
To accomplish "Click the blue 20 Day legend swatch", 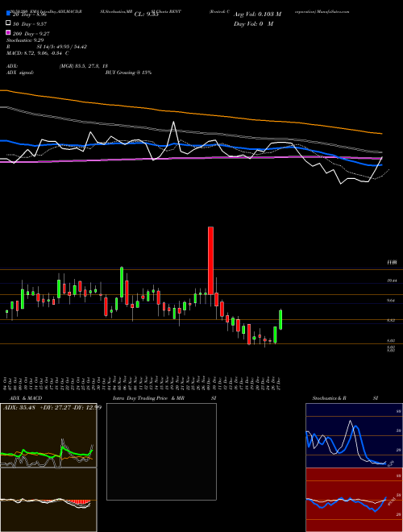I will pos(8,14).
